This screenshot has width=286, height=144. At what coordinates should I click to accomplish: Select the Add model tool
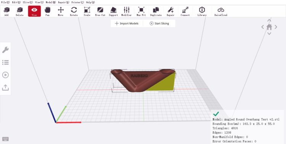click(6, 11)
